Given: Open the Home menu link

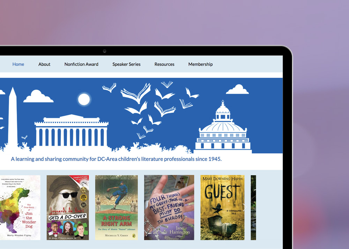Looking at the screenshot, I should (x=18, y=64).
